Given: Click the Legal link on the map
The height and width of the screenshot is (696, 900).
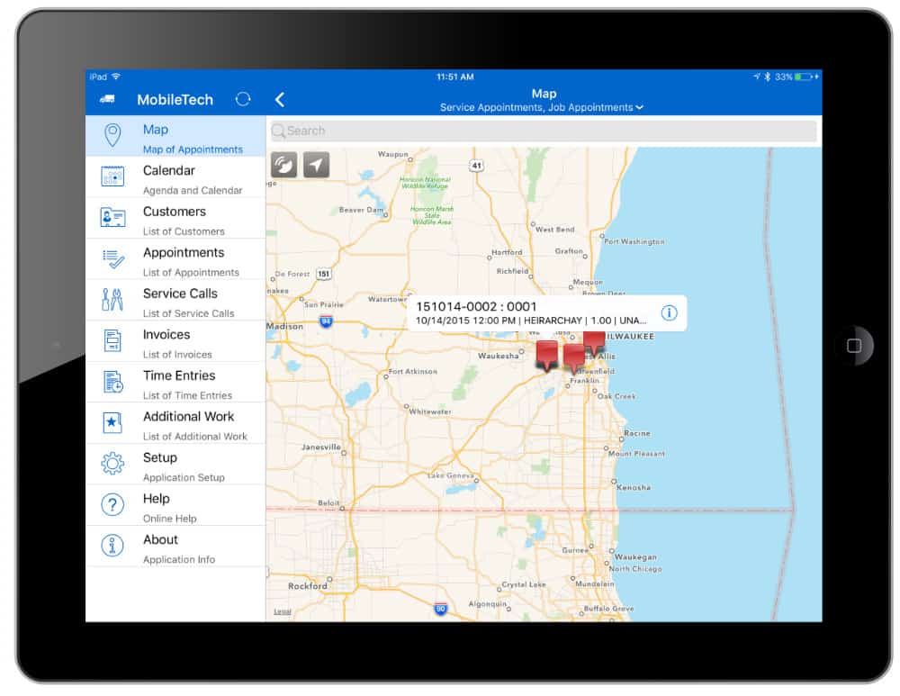Looking at the screenshot, I should tap(283, 611).
